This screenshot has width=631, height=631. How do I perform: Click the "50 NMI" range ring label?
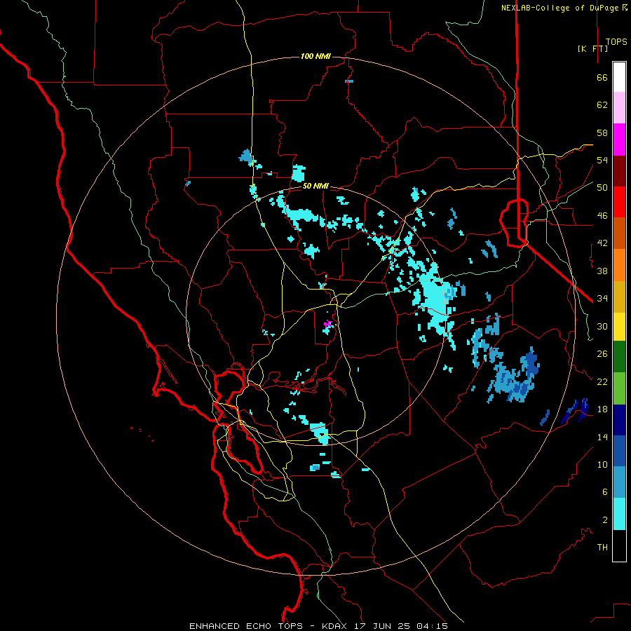point(315,186)
